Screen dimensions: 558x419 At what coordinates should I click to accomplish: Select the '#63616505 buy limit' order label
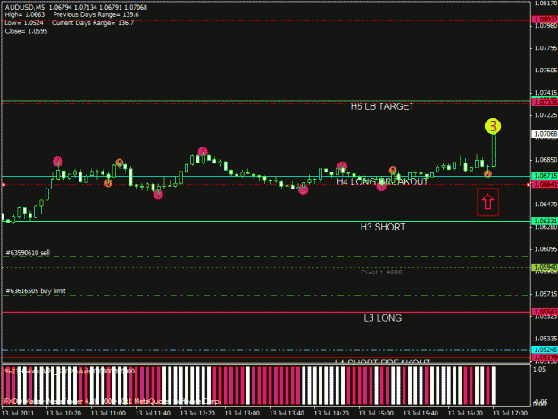tap(36, 291)
